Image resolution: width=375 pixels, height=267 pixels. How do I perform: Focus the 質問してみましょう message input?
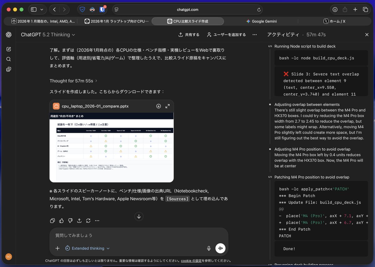(139, 235)
